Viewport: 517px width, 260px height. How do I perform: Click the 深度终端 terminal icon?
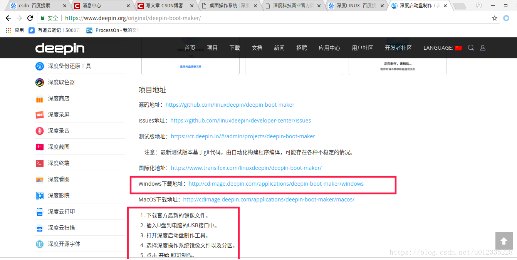tap(40, 163)
